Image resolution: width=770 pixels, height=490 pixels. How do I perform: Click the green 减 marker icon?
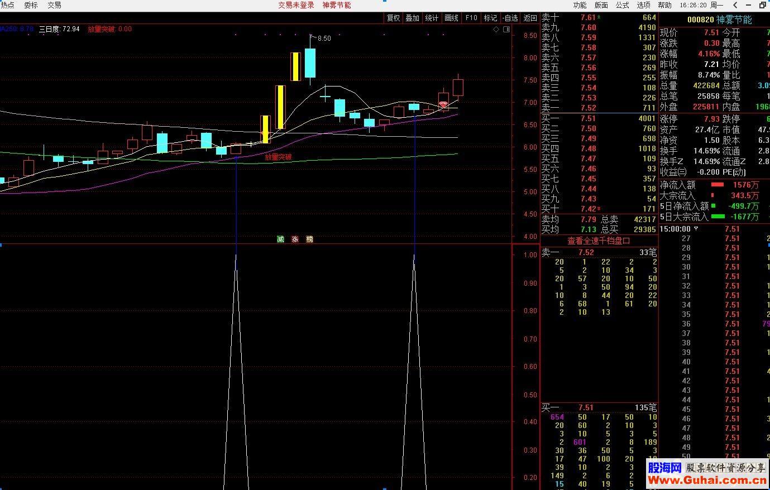tap(280, 239)
